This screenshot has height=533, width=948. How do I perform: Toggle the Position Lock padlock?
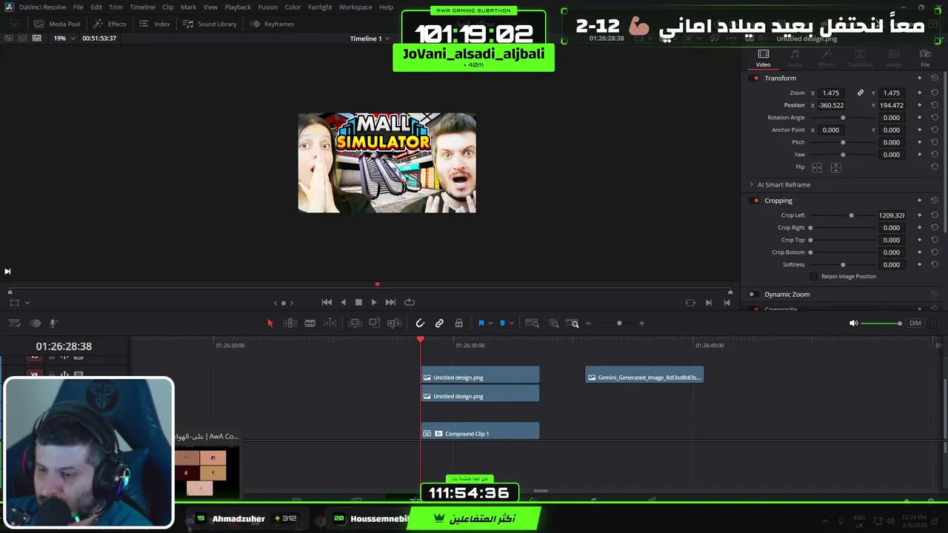(459, 323)
